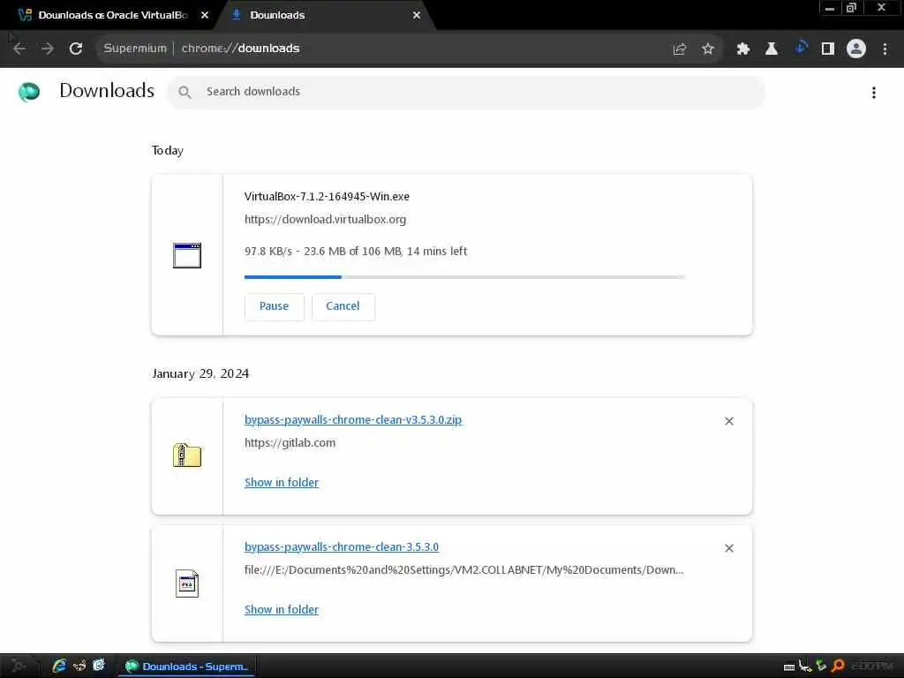The width and height of the screenshot is (904, 678).
Task: Open the browser main three-dot menu
Action: click(885, 49)
